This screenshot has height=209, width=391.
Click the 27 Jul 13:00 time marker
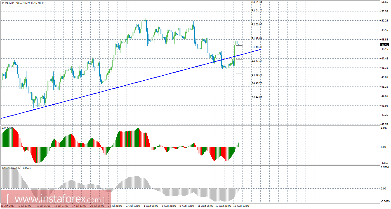coord(133,206)
